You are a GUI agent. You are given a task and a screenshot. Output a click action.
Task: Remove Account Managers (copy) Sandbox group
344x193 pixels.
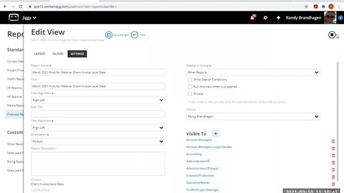click(333, 149)
